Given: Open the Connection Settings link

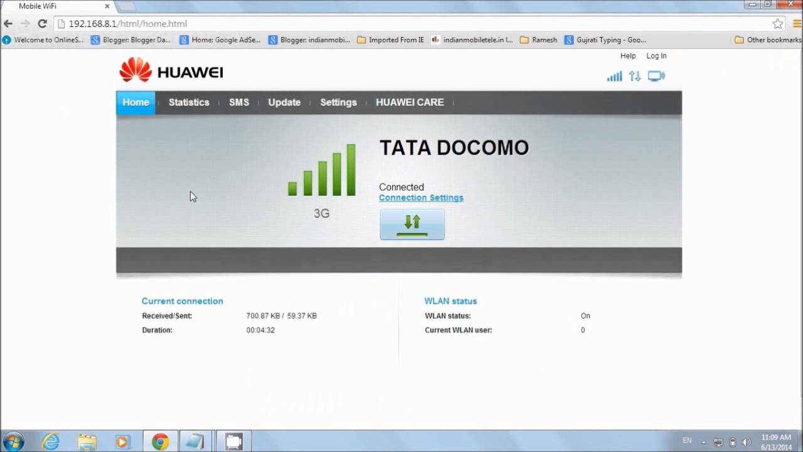Looking at the screenshot, I should click(x=421, y=198).
